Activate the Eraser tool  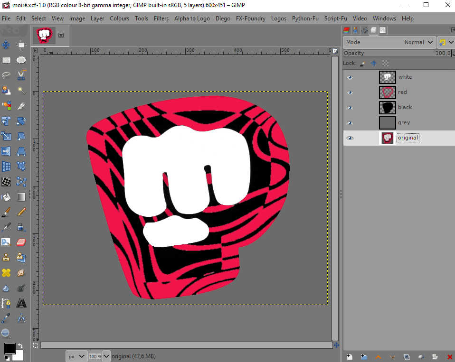click(21, 242)
